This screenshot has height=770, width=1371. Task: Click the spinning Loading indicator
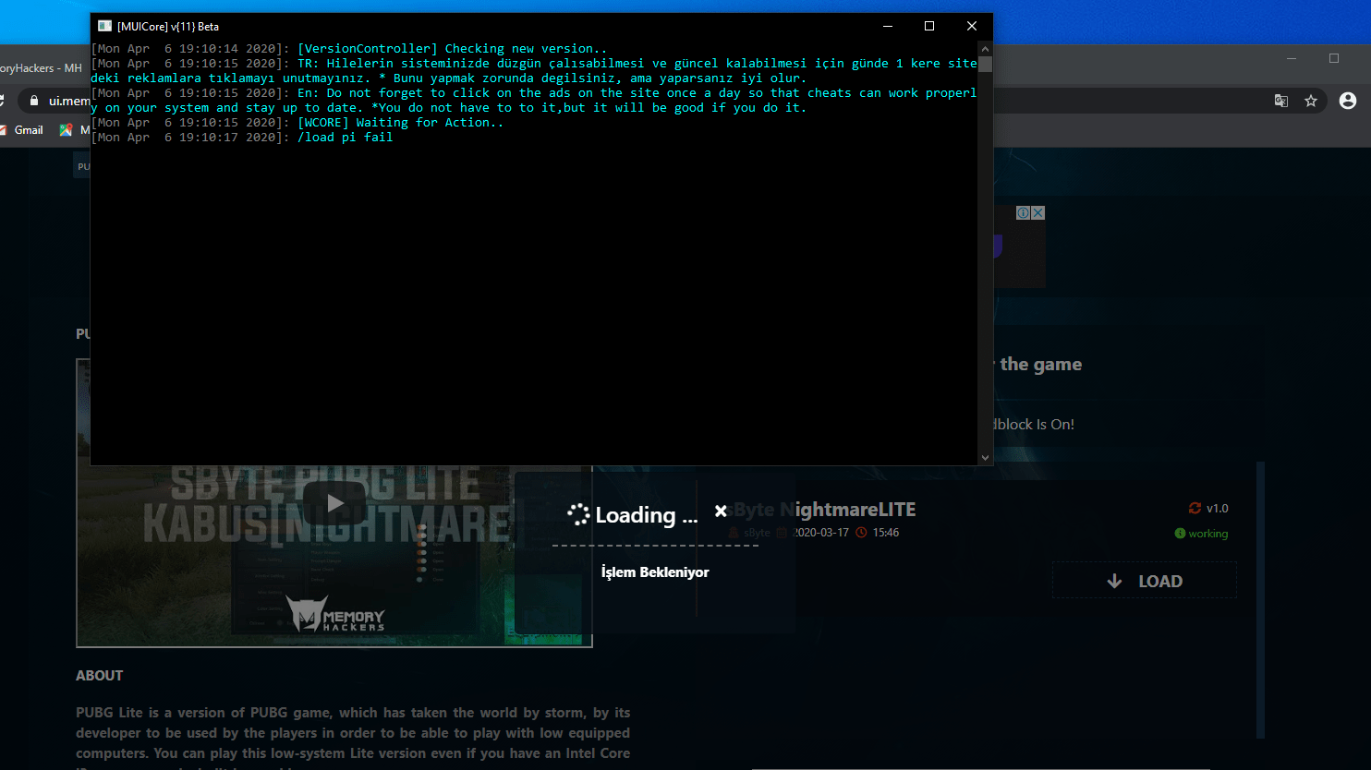point(578,514)
